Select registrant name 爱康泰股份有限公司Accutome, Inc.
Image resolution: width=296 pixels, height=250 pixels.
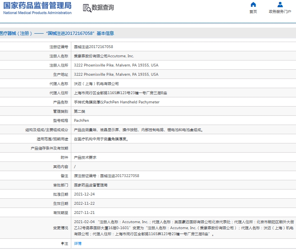pyautogui.click(x=104, y=56)
